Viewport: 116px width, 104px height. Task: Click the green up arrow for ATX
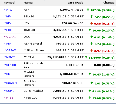click(x=88, y=10)
